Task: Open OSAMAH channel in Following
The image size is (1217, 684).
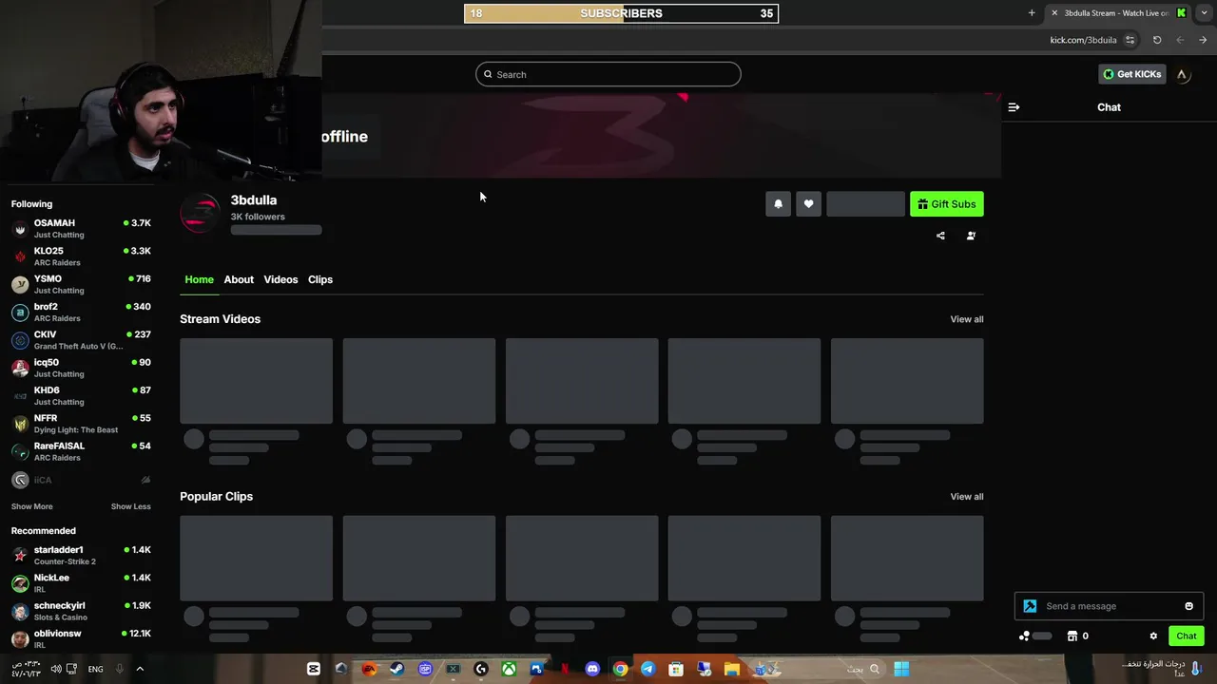Action: click(81, 229)
